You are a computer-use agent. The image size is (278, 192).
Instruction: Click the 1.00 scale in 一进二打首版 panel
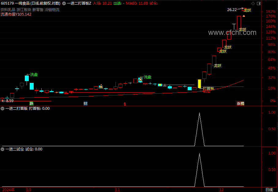click(x=272, y=113)
